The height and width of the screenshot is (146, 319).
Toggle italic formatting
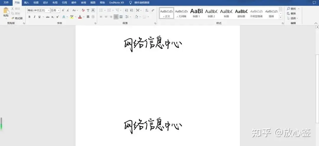[34, 17]
